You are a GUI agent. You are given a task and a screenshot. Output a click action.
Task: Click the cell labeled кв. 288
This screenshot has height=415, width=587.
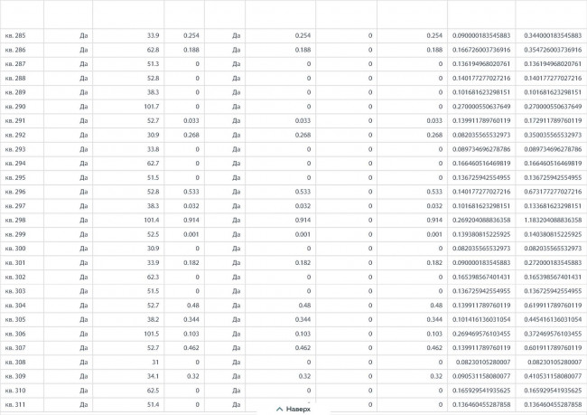tap(15, 79)
